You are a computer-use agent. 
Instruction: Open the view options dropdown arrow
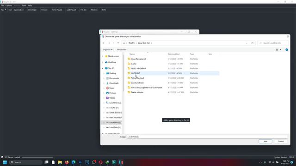280,50
